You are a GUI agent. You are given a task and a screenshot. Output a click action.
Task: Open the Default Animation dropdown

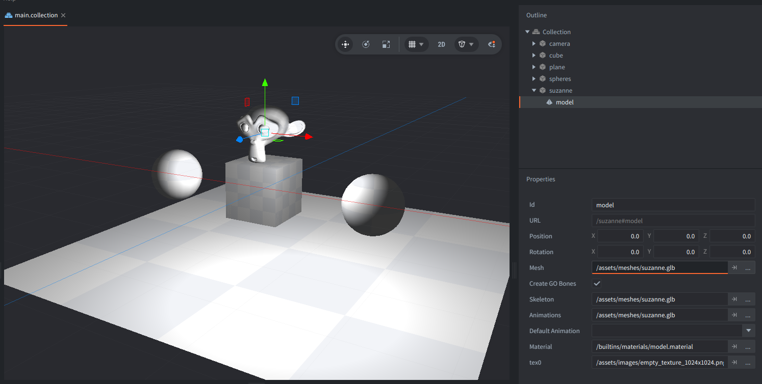tap(748, 331)
